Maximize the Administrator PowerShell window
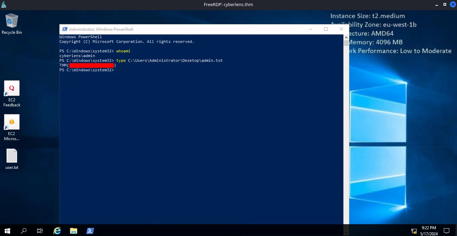Screen dimensions: 457x236 point(326,29)
